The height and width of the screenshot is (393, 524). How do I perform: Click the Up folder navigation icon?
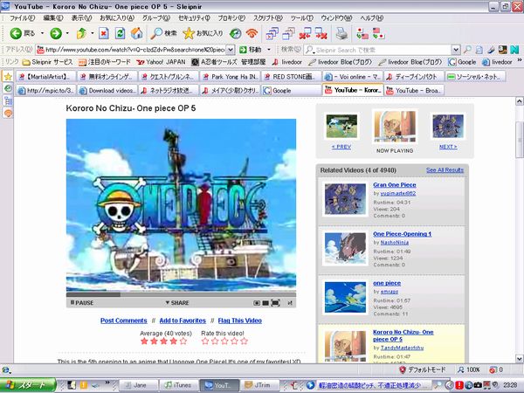tap(80, 33)
